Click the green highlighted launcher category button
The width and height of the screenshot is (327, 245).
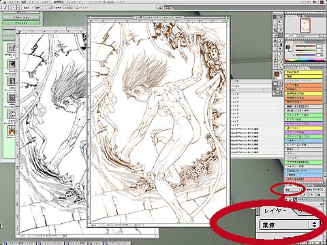[x=21, y=23]
